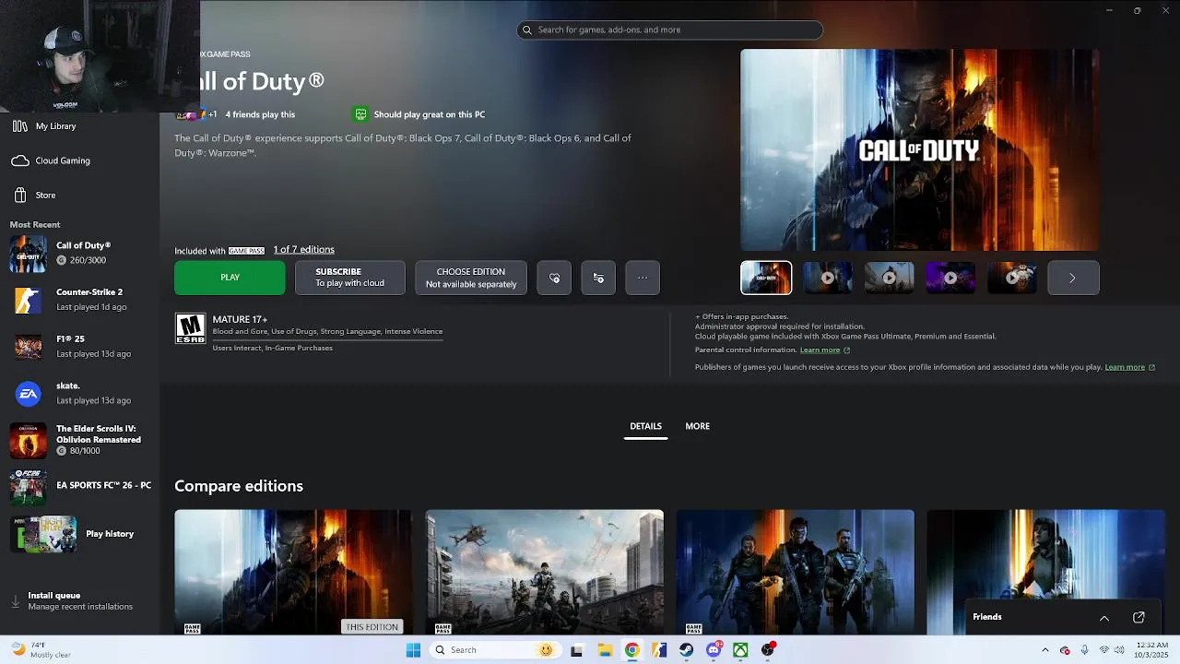1180x664 pixels.
Task: Pop out the Friends panel
Action: (1139, 617)
